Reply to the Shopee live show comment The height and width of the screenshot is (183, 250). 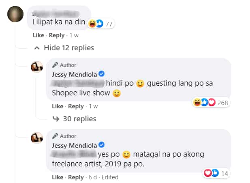(x=76, y=106)
